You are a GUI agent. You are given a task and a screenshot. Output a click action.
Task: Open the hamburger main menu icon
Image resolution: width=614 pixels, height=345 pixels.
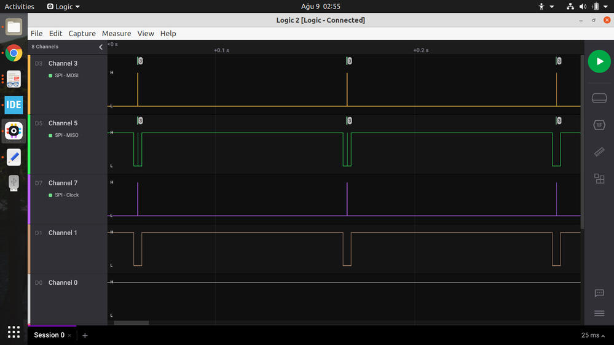point(599,313)
